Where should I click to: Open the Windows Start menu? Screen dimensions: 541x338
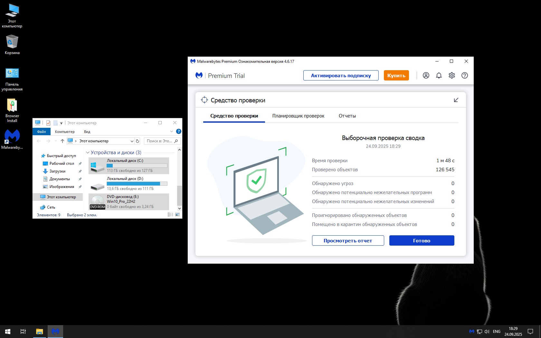pyautogui.click(x=8, y=331)
